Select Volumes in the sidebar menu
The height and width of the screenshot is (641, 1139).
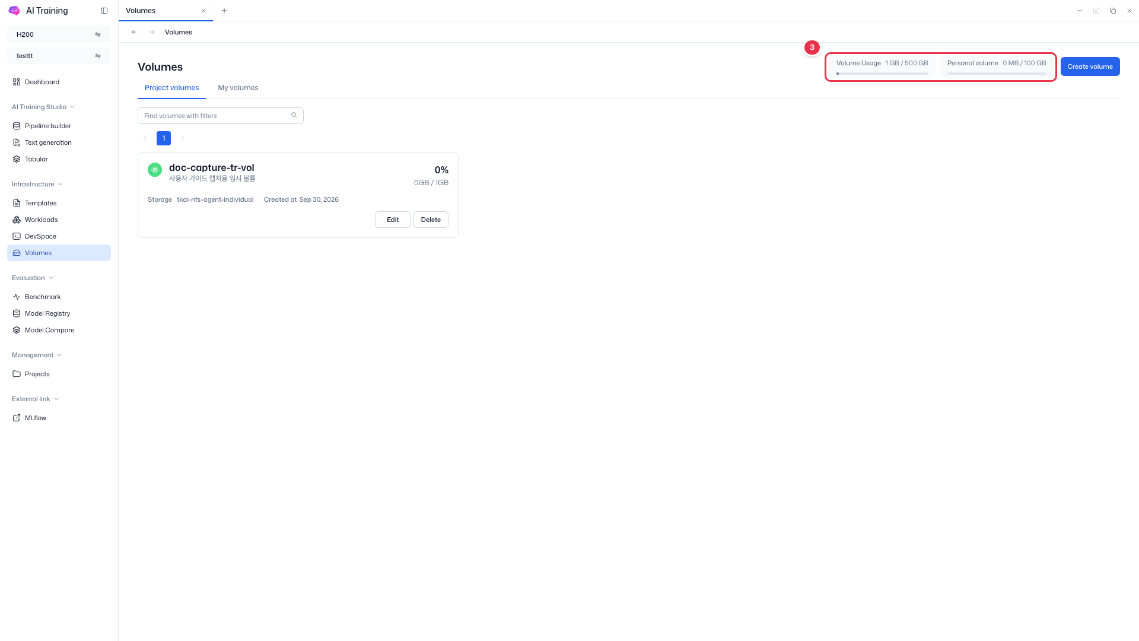click(59, 253)
